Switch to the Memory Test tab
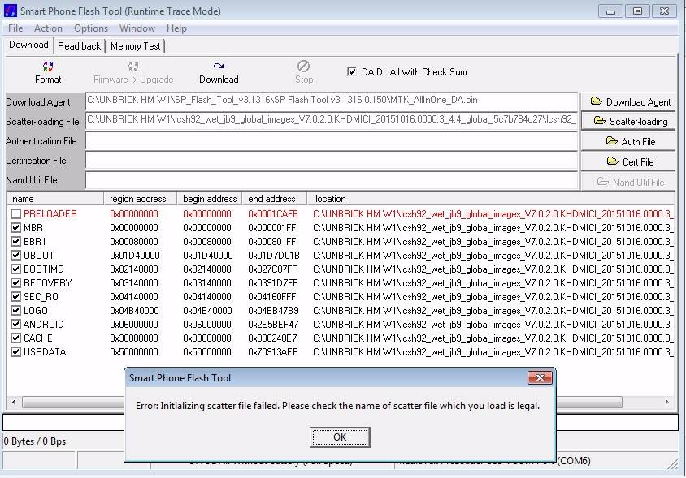 click(x=135, y=46)
